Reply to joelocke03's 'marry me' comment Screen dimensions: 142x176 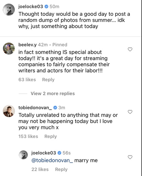(61, 169)
